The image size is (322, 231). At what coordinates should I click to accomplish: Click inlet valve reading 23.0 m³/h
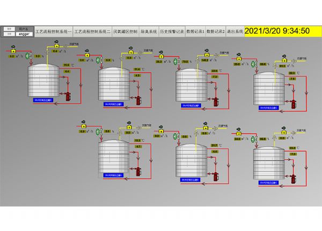coord(239,57)
